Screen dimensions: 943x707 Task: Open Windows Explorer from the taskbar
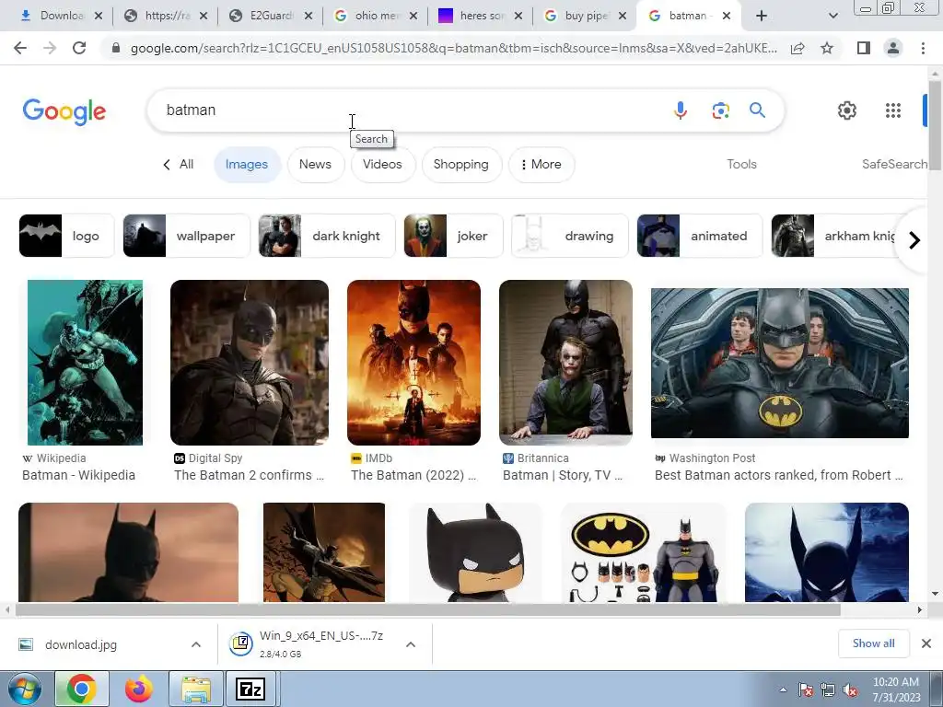(196, 689)
